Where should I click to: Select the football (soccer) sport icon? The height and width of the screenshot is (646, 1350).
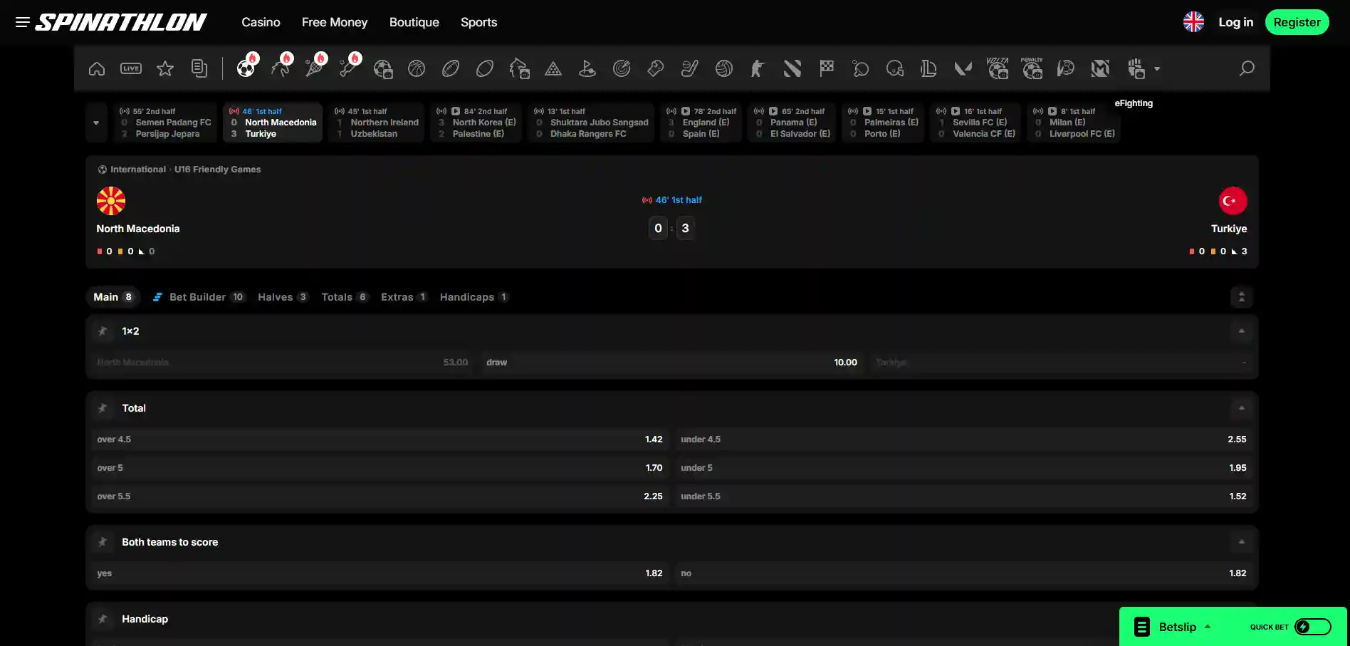pos(246,68)
